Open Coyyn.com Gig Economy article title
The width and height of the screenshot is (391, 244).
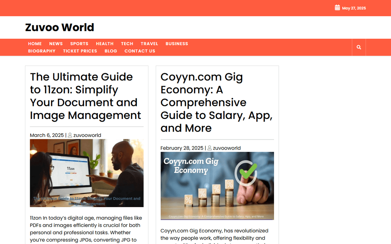[x=216, y=102]
